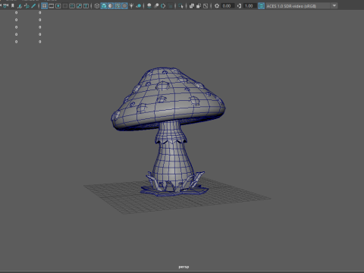
Task: Select the Grease Pencil tool icon
Action: 33,5
